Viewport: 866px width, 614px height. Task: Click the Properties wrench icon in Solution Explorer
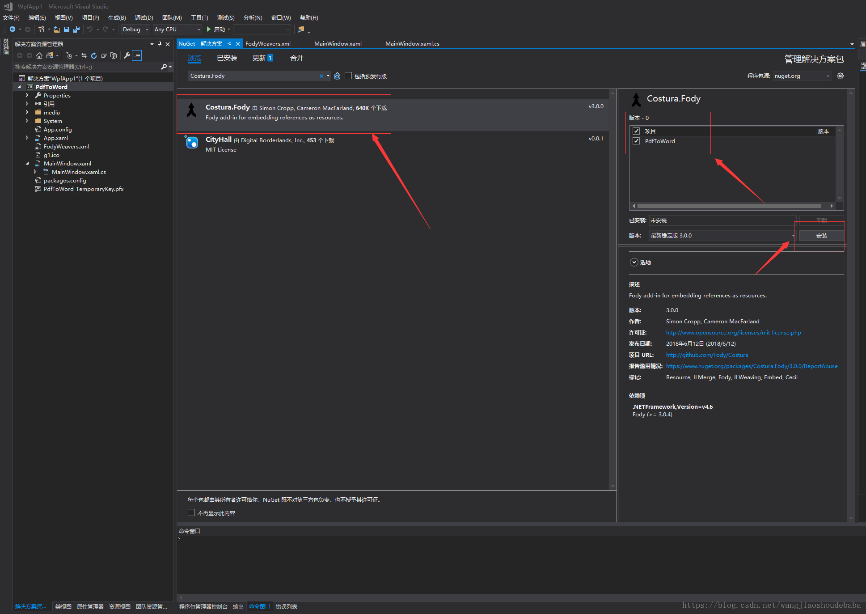[x=127, y=55]
